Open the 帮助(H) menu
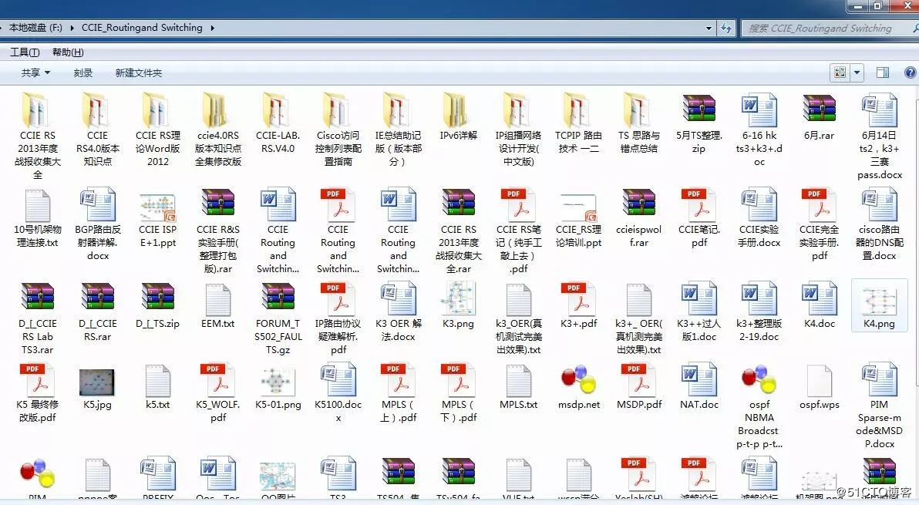919x505 pixels. 68,52
